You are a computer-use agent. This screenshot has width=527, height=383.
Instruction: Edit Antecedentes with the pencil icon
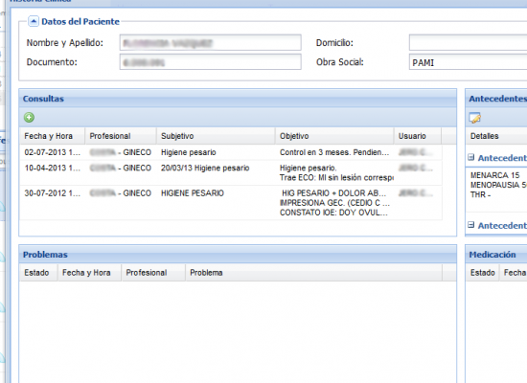pos(474,118)
